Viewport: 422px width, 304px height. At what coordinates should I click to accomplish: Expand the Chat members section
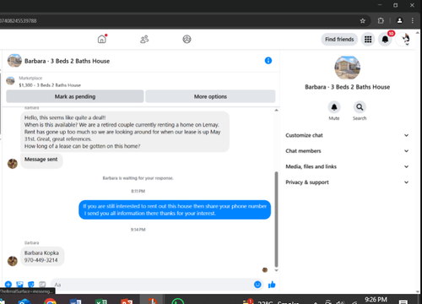[x=347, y=151]
